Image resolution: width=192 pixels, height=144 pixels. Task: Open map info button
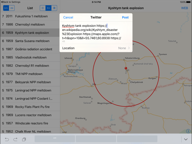(188, 131)
